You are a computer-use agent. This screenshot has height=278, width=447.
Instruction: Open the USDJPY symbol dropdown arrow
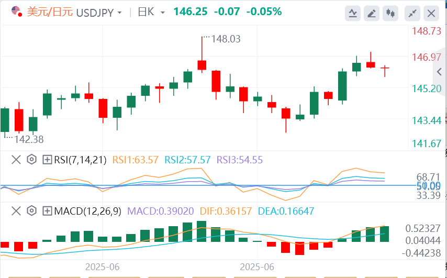[x=120, y=12]
